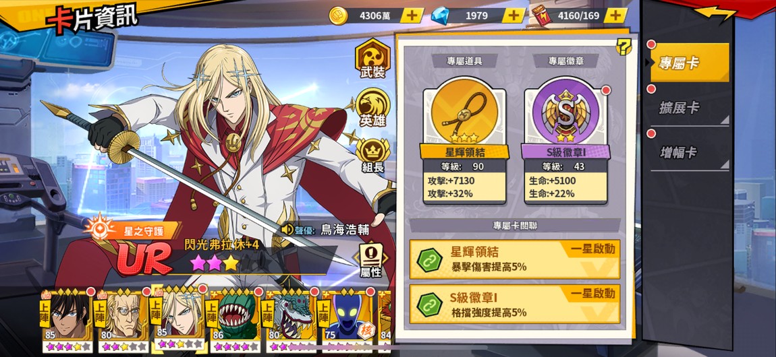Select the blue alien level 75 thumbnail
The image size is (776, 357).
point(346,320)
